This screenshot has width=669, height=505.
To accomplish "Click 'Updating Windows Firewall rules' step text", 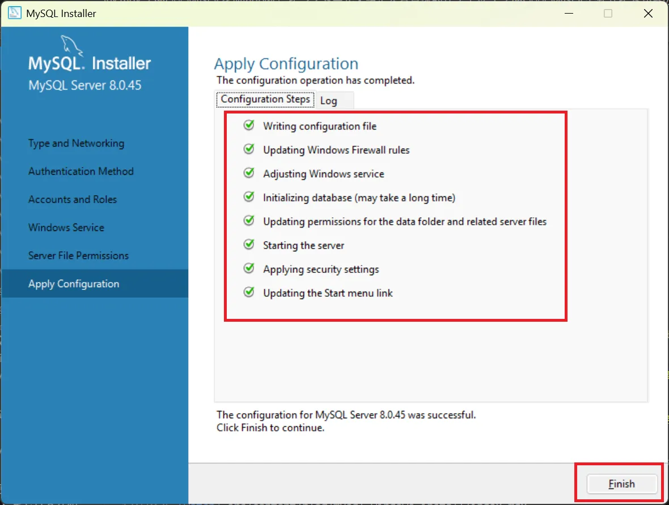I will coord(336,150).
